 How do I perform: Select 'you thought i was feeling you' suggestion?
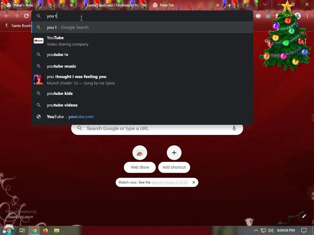tap(142, 80)
